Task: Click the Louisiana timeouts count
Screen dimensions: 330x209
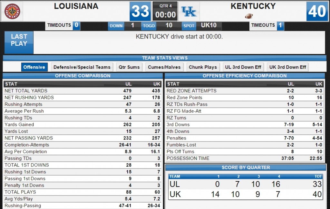Action: tap(76, 26)
